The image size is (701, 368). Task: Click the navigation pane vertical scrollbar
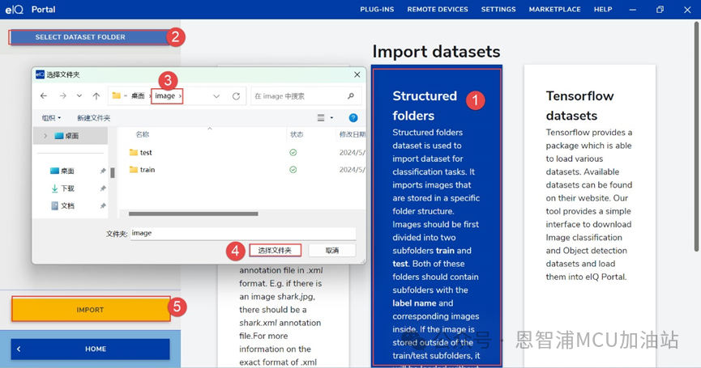coord(113,172)
